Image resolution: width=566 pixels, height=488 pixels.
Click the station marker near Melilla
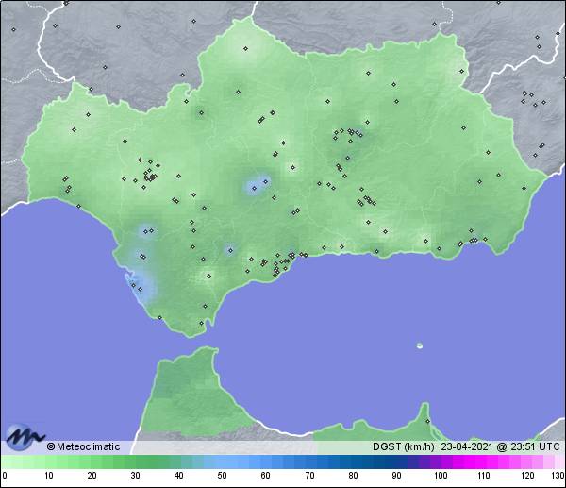[x=426, y=422]
